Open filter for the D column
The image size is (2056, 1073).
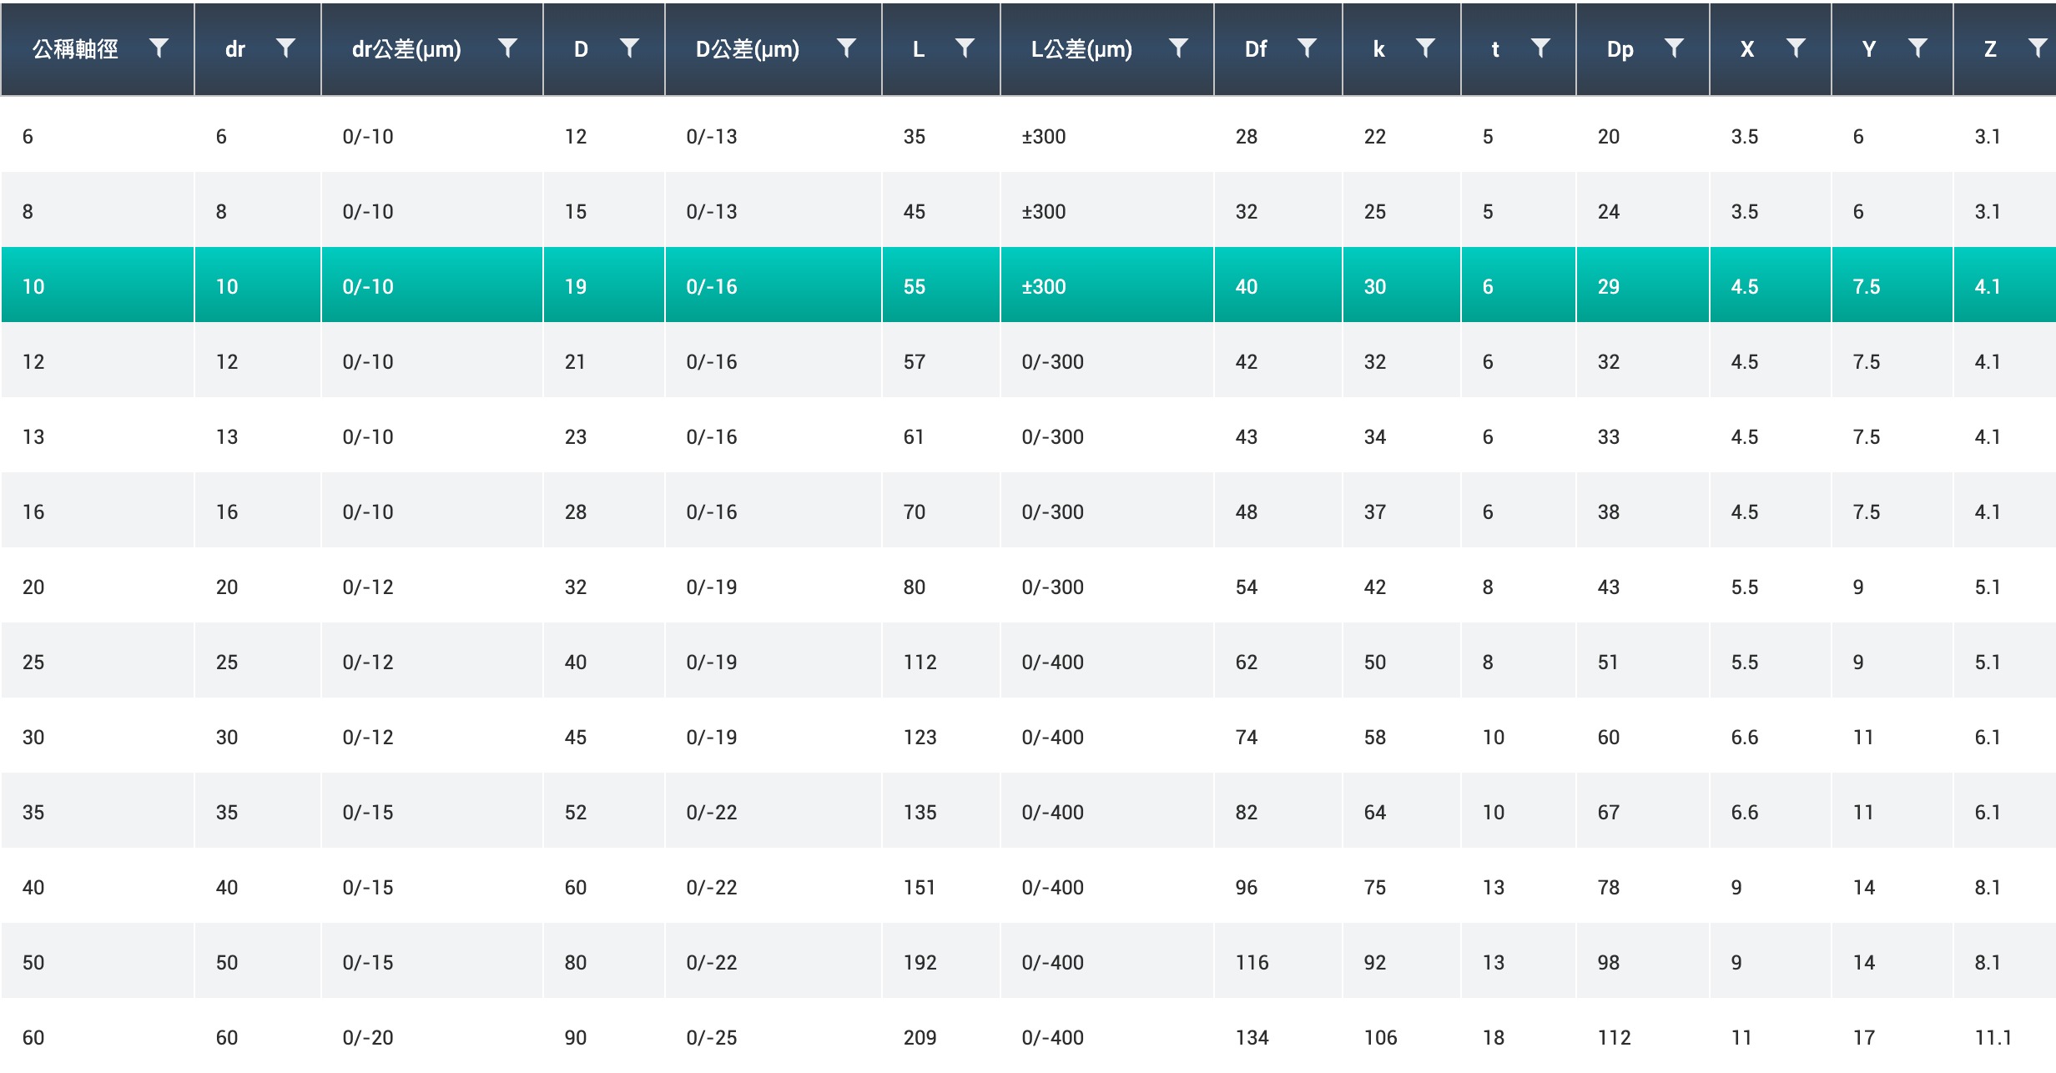click(x=630, y=48)
